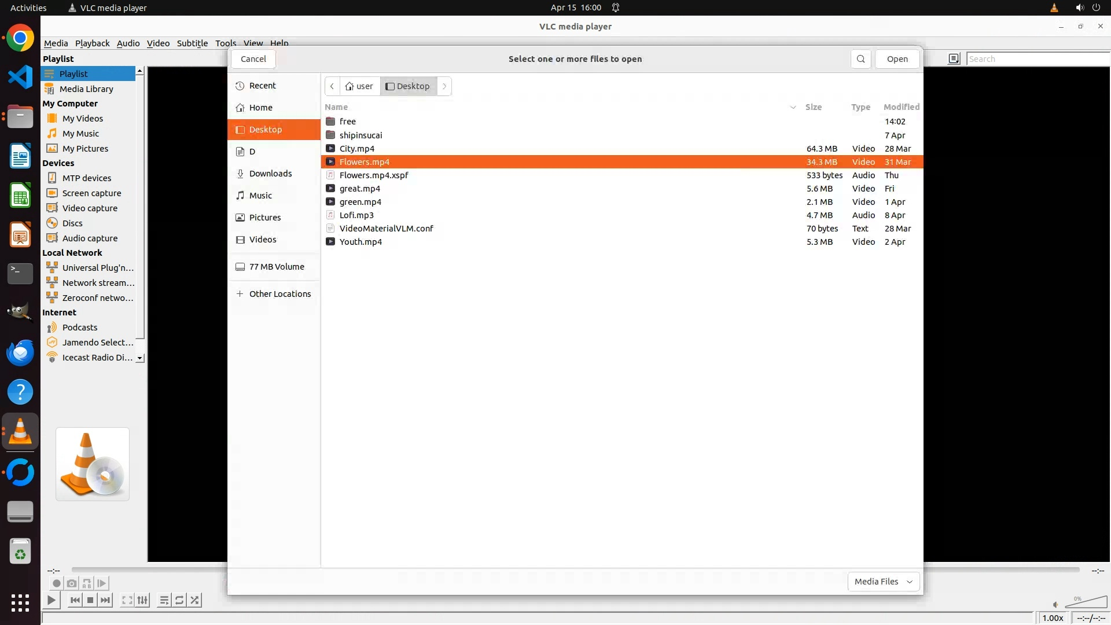The image size is (1111, 625).
Task: Click the A-B loop button
Action: tap(87, 583)
